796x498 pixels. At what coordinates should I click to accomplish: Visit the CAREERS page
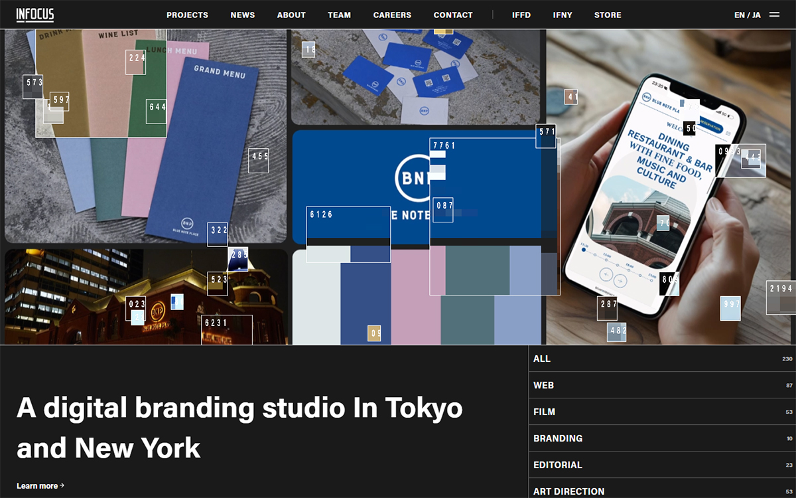click(x=392, y=15)
